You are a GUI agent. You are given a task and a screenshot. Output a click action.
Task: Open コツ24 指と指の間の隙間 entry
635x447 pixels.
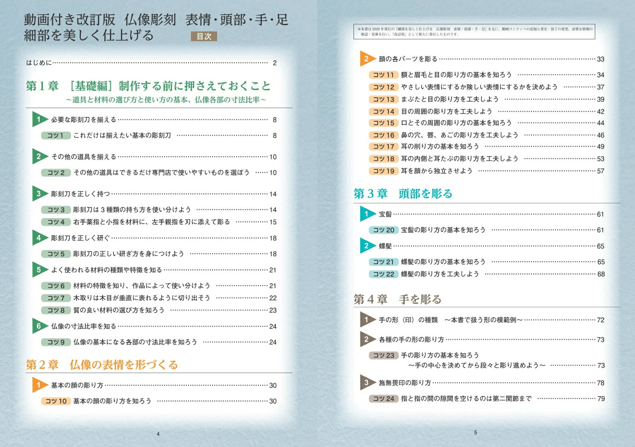coord(487,399)
